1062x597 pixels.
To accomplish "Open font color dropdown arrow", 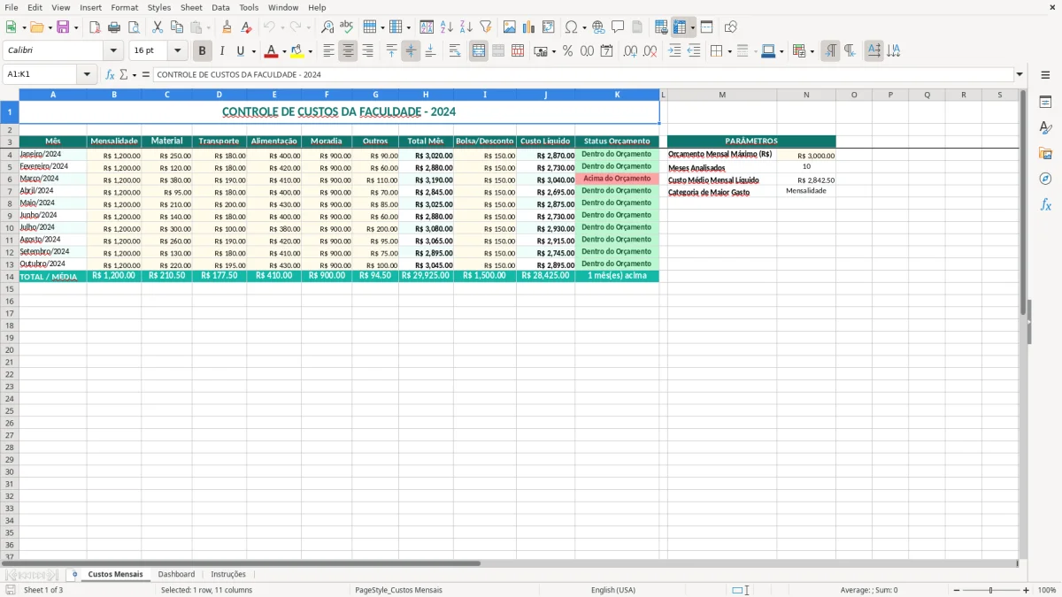I will [284, 51].
